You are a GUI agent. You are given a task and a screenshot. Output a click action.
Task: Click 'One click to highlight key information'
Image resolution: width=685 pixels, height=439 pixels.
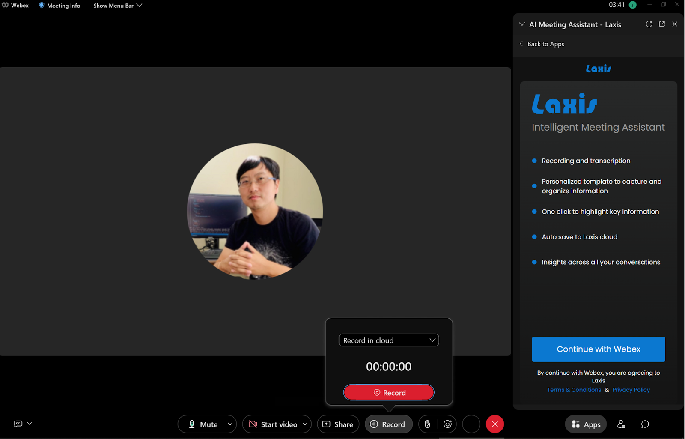(x=600, y=212)
